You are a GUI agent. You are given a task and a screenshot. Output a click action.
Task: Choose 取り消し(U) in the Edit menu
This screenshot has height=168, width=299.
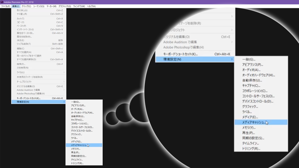[x=39, y=10]
